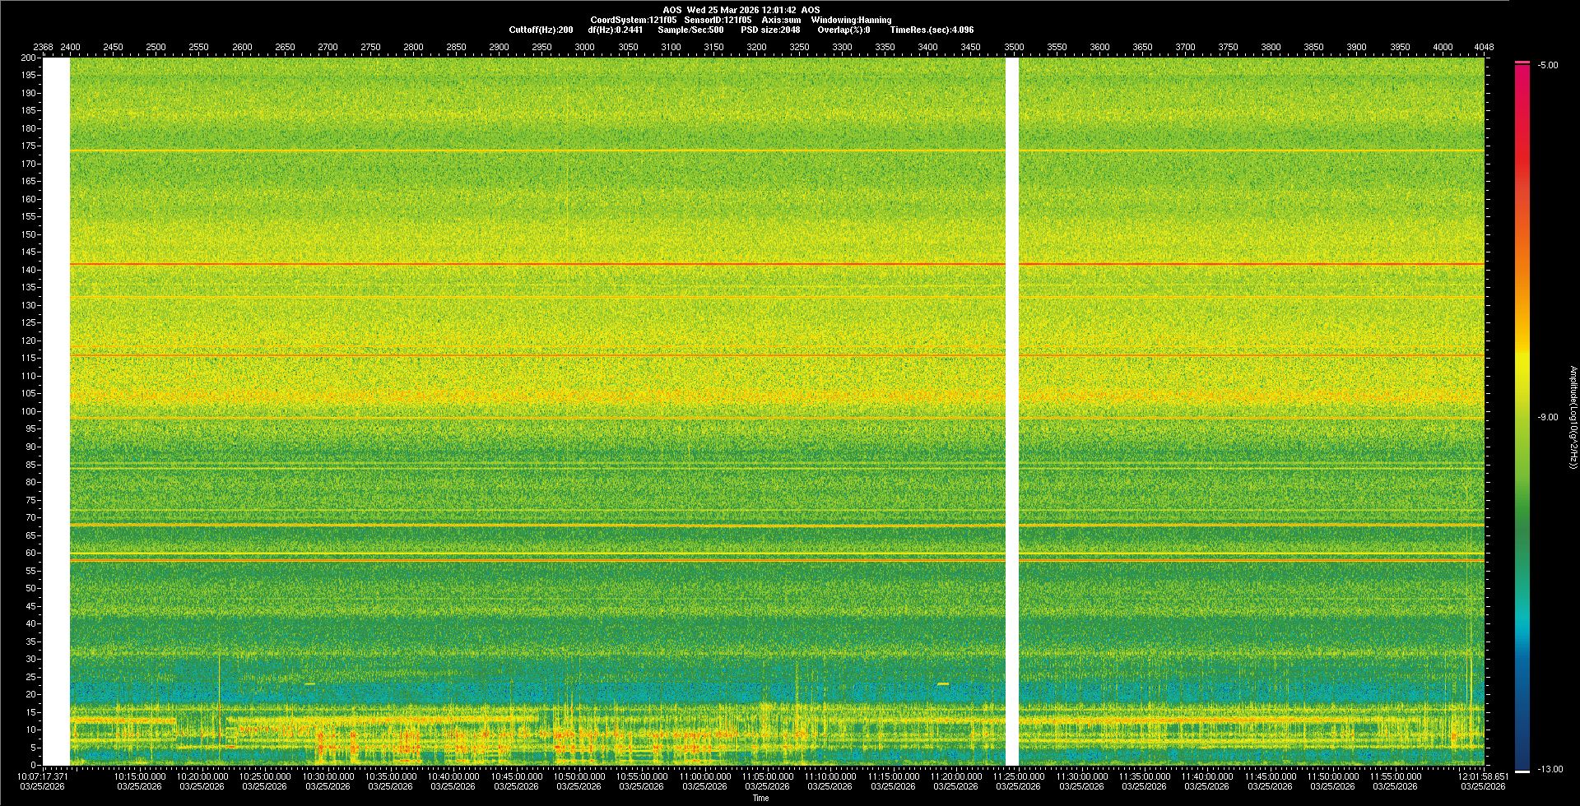Click the start timestamp 10:07:17.371
The image size is (1580, 806).
coord(44,776)
